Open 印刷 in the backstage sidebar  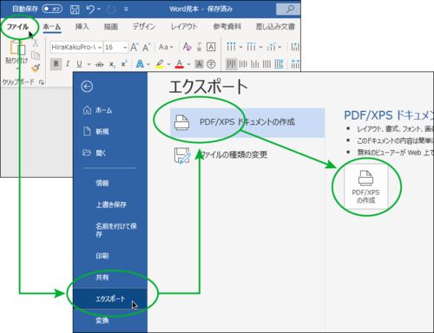point(110,256)
